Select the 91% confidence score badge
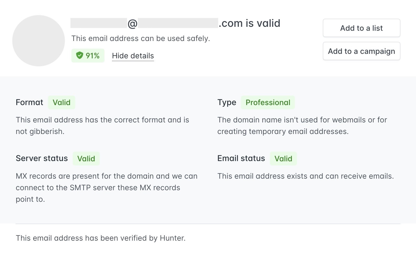Image resolution: width=416 pixels, height=258 pixels. click(x=88, y=55)
